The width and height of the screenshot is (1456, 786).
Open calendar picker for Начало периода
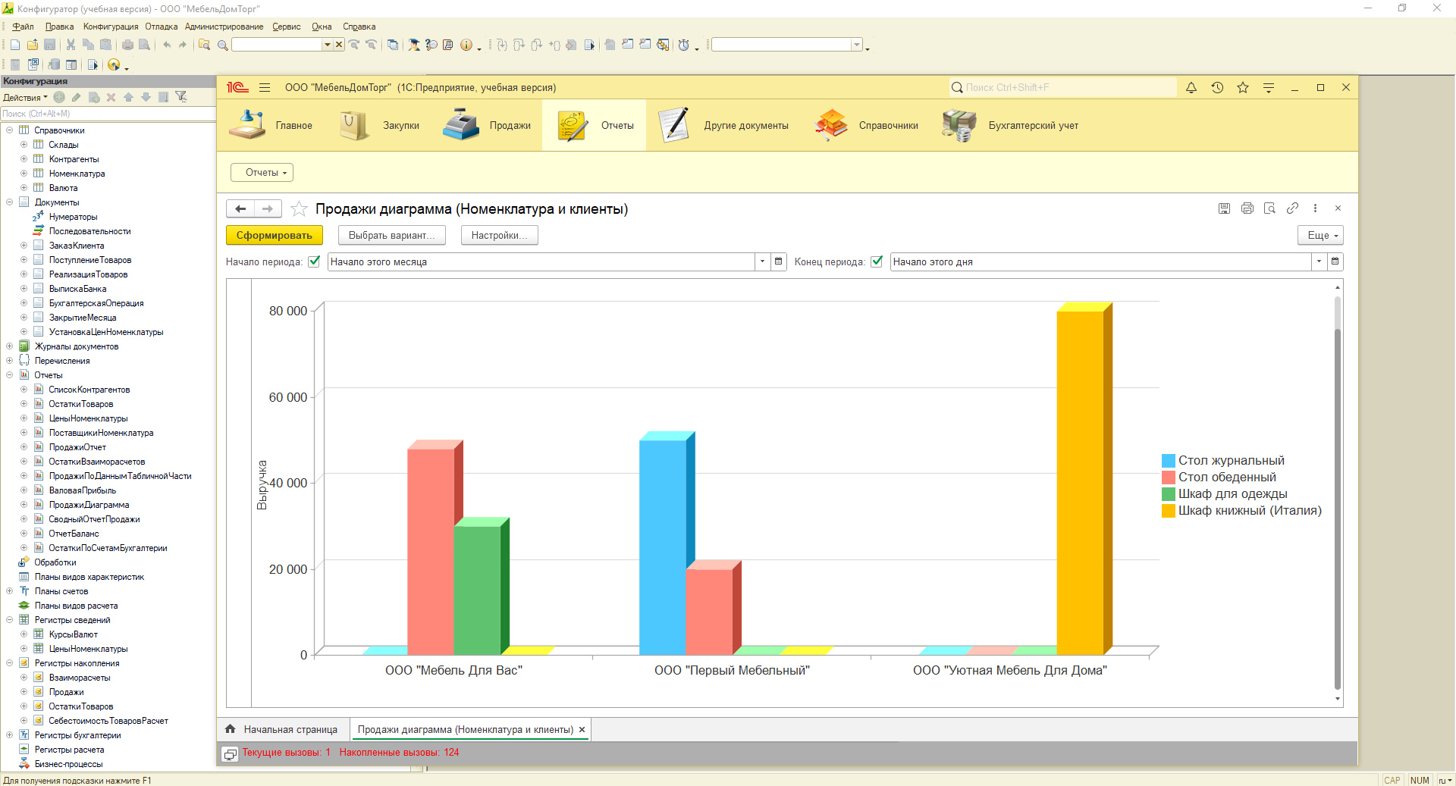(778, 261)
